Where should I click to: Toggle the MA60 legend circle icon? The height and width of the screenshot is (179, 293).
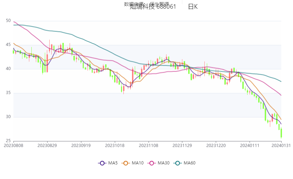(178, 163)
